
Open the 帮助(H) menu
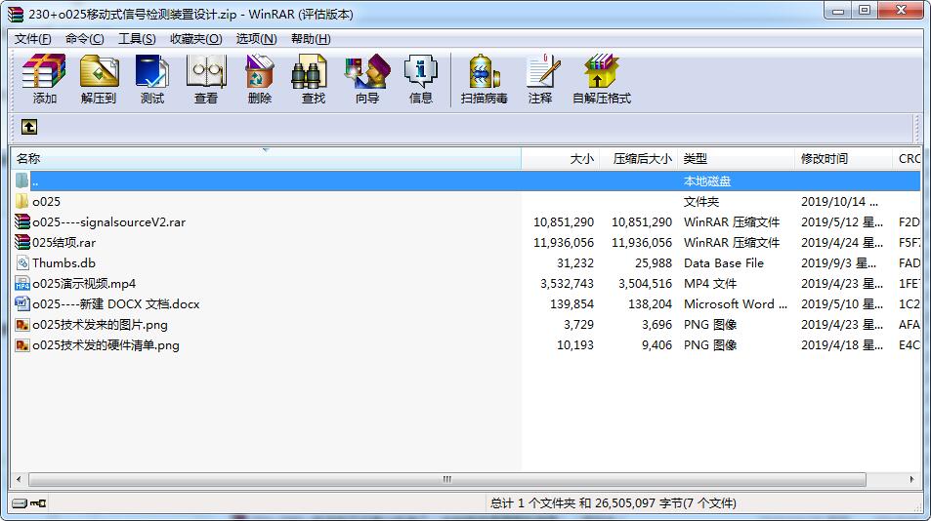coord(311,38)
